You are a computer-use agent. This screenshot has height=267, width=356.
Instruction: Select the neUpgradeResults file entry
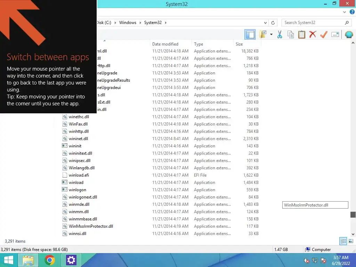click(x=114, y=80)
